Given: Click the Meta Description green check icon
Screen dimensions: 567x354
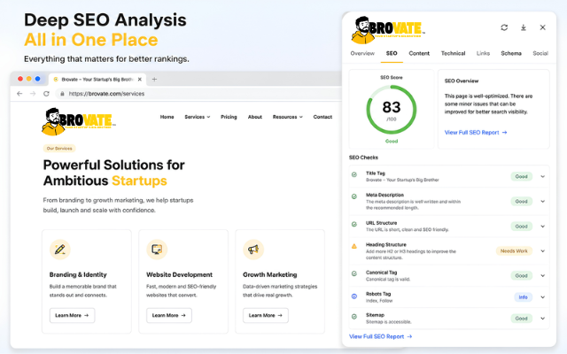Looking at the screenshot, I should tap(354, 196).
